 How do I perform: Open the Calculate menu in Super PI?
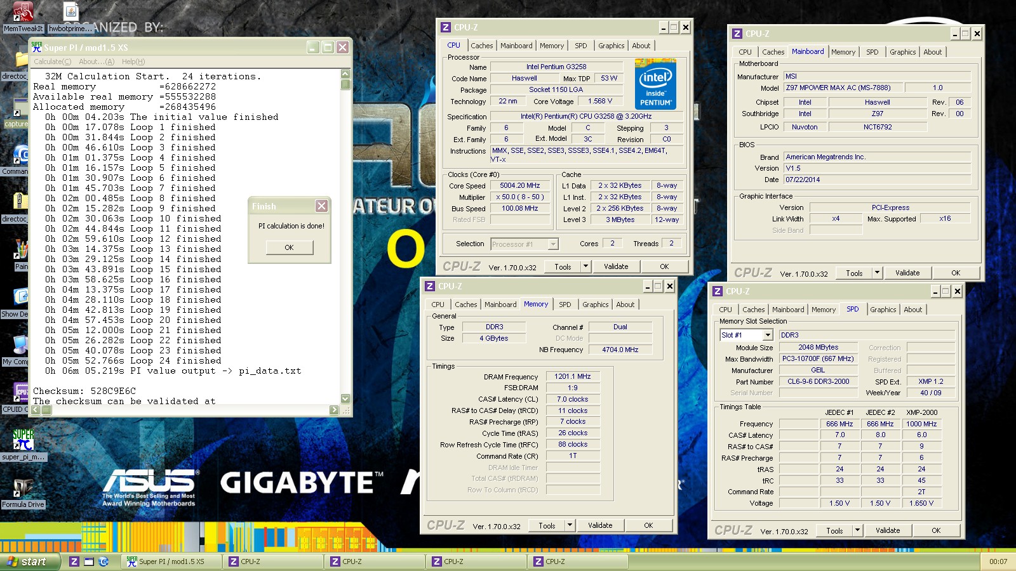[52, 62]
